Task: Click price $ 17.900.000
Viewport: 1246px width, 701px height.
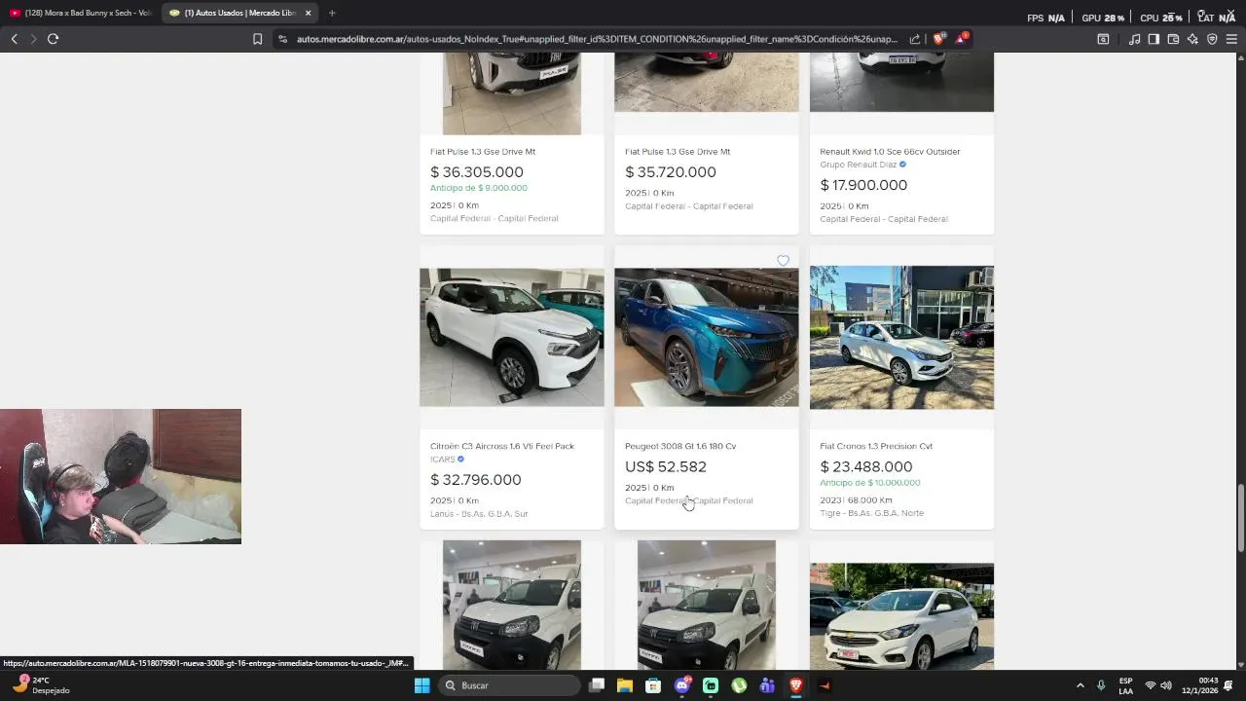Action: click(863, 185)
